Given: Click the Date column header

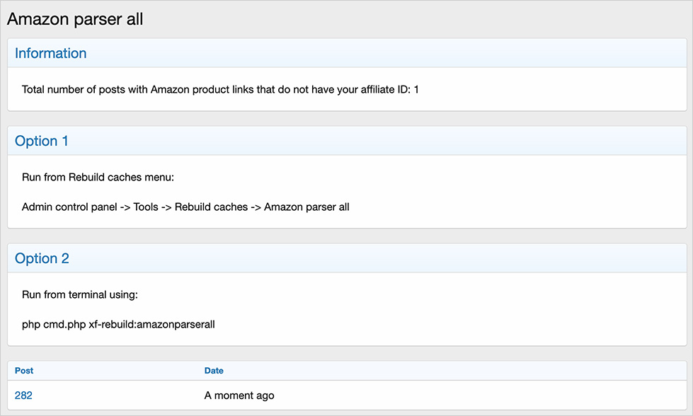Looking at the screenshot, I should point(214,371).
